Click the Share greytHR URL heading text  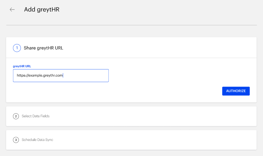coord(43,48)
